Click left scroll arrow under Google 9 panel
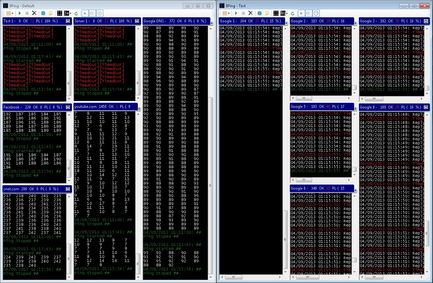This screenshot has height=283, width=433. click(362, 277)
